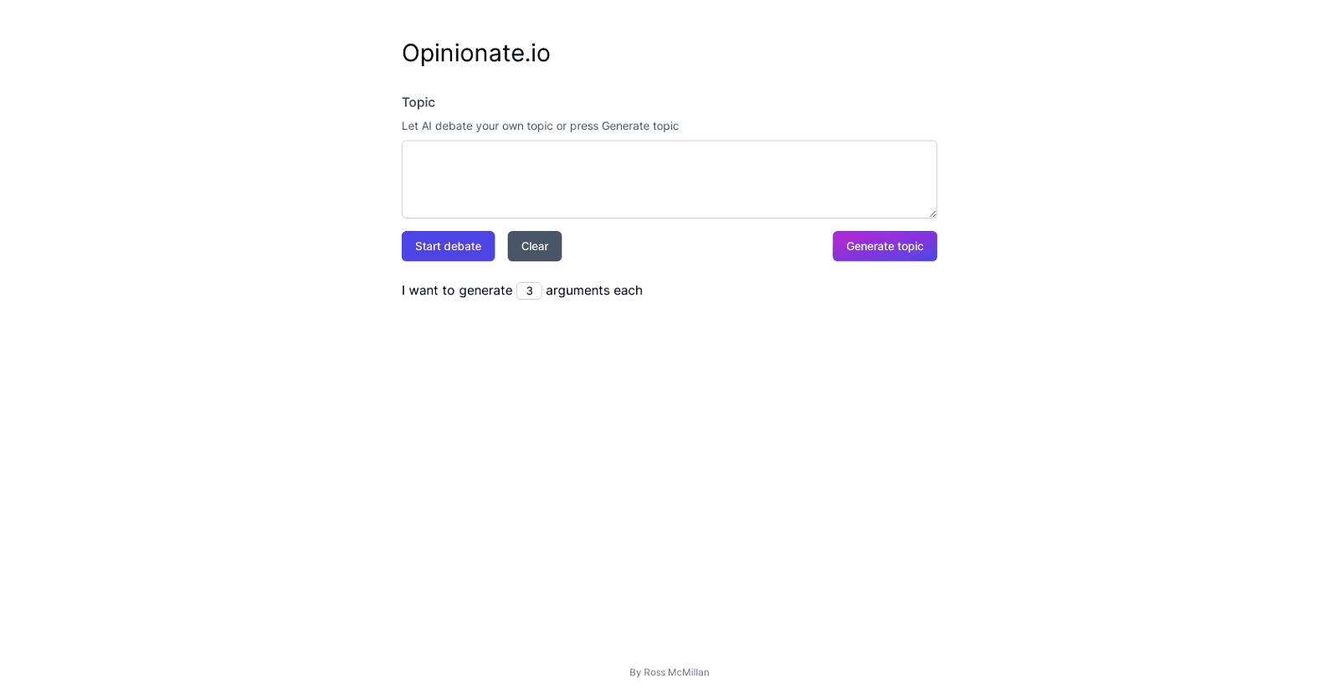Click the Let AI debate helper text
This screenshot has width=1339, height=698.
pyautogui.click(x=540, y=126)
